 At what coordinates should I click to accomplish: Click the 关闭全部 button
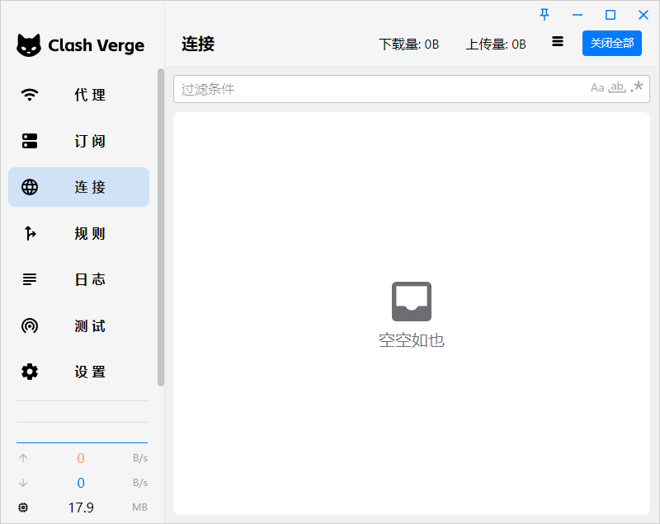[612, 43]
